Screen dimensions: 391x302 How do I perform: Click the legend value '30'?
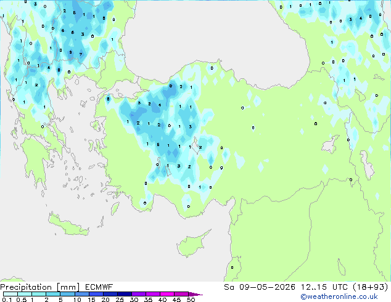134,300
